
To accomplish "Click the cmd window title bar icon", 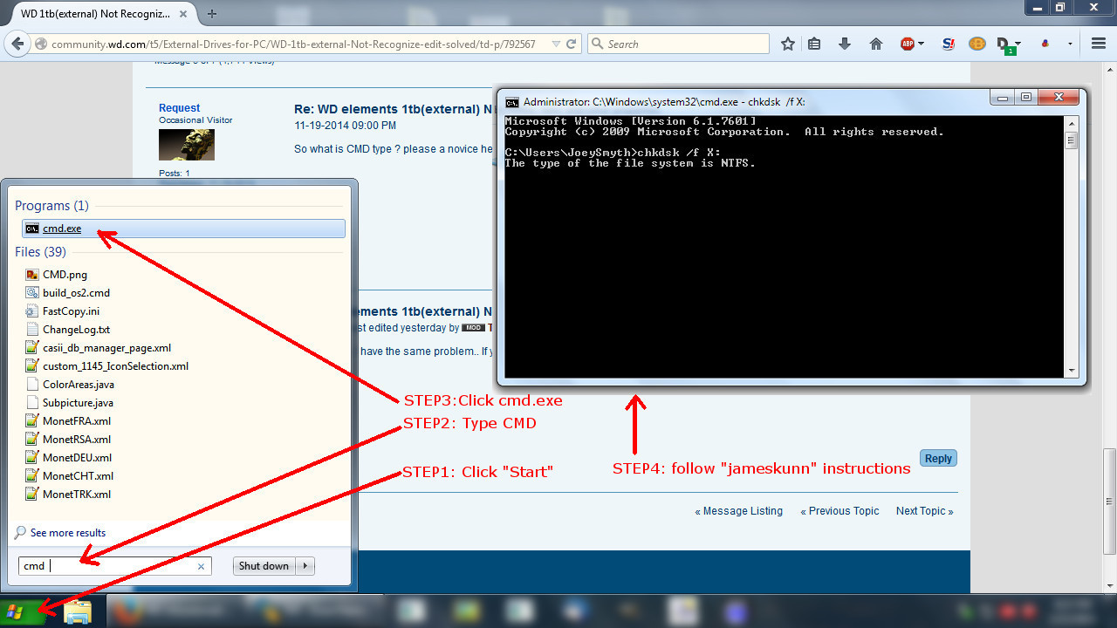I will (x=512, y=101).
